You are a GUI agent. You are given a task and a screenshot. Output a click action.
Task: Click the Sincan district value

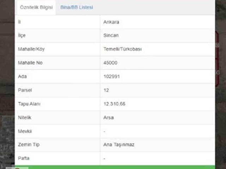tap(111, 36)
